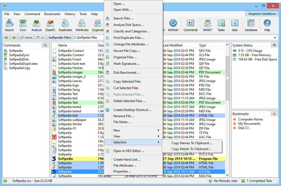Image resolution: width=281 pixels, height=186 pixels.
Task: Click the file list scrollbar down arrow
Action: 228,175
